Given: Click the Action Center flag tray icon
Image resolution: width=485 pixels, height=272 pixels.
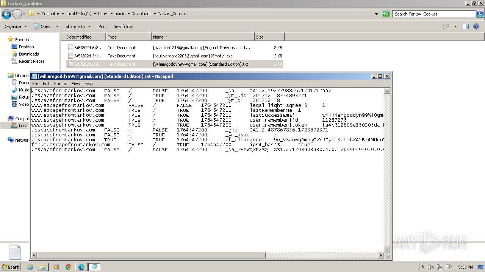Looking at the screenshot, I should (449, 267).
